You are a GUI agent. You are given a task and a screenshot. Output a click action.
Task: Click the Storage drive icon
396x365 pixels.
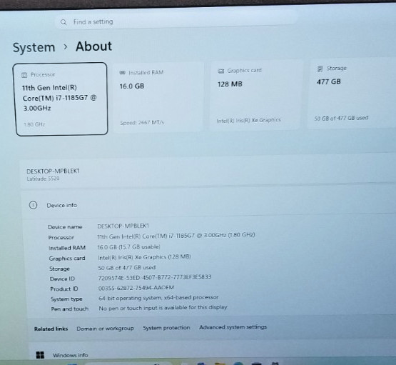click(x=320, y=69)
